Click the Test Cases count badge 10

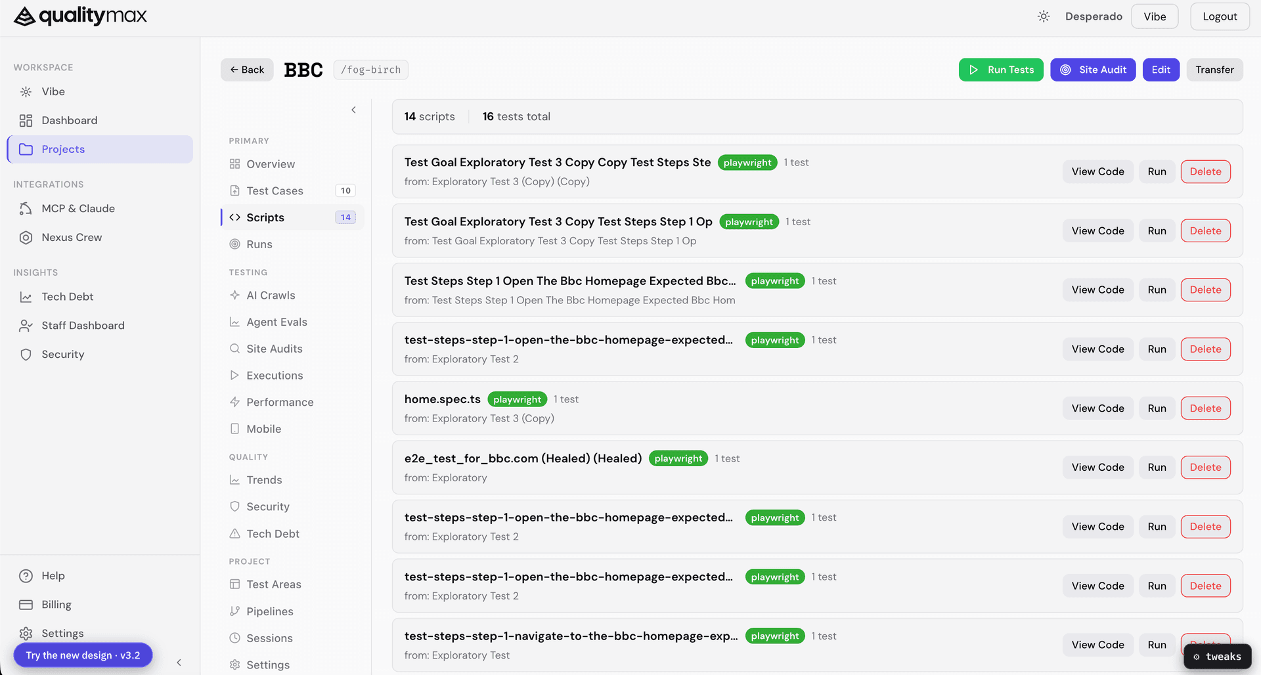345,191
